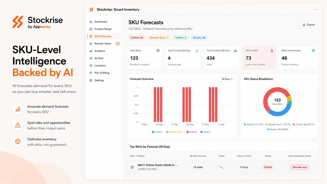
Task: Click red bars near 12 May in chart
Action: [158, 105]
